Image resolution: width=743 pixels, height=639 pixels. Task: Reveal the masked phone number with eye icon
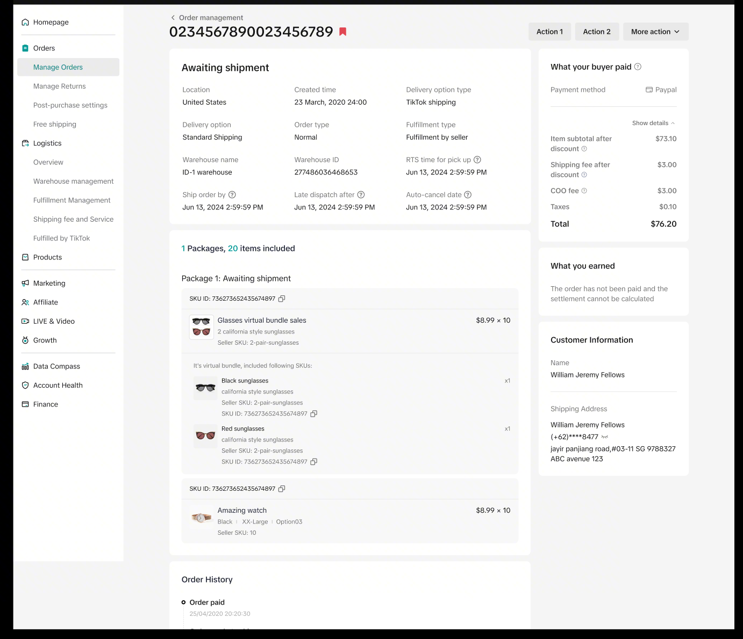click(x=605, y=437)
